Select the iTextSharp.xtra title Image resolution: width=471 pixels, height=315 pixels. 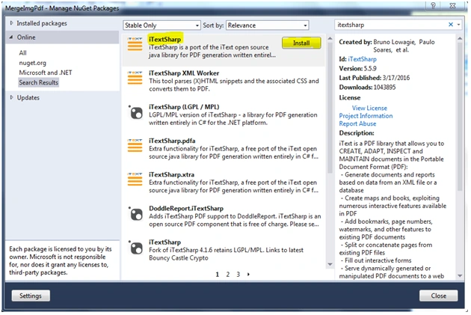(x=171, y=174)
